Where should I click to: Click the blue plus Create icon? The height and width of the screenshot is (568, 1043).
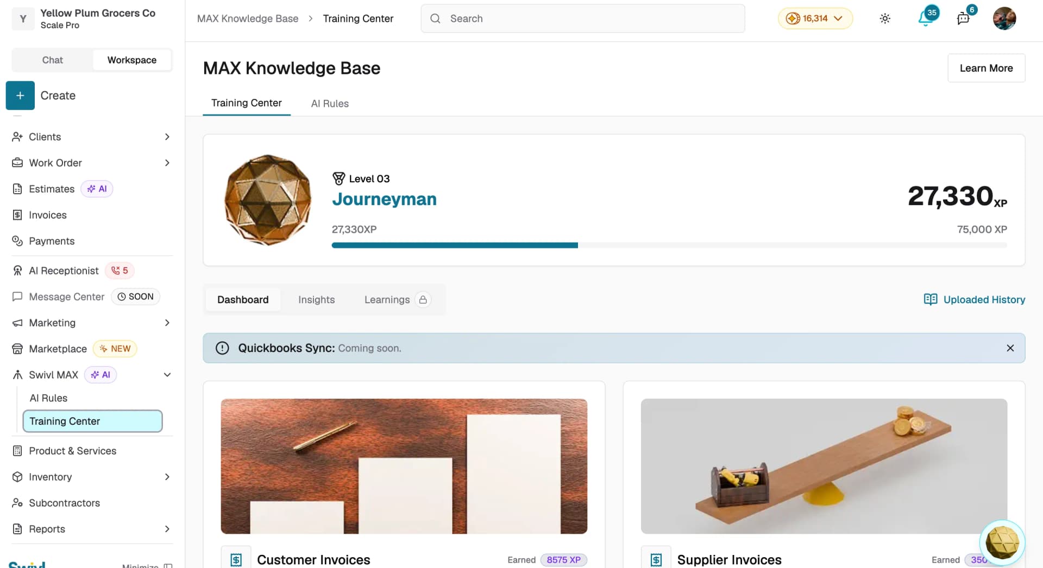point(20,95)
